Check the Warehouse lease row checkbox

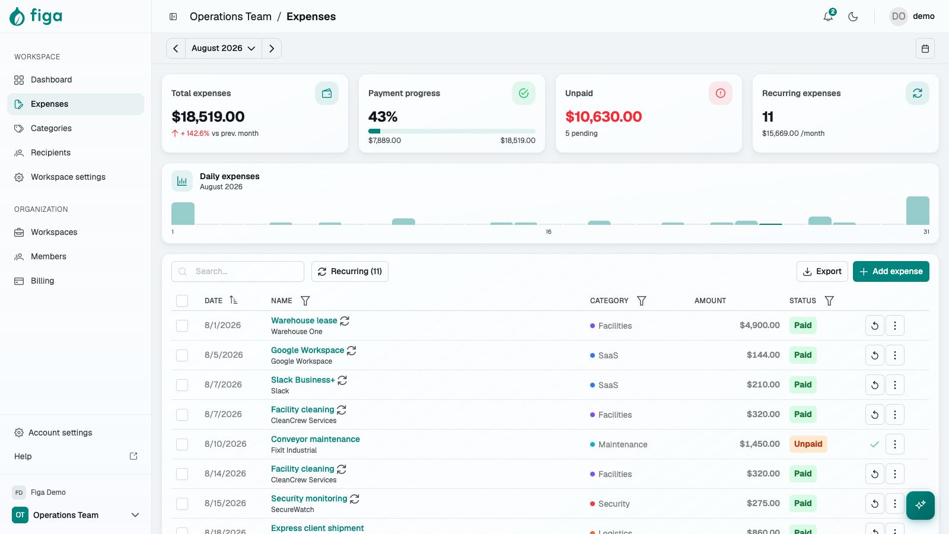click(x=182, y=326)
